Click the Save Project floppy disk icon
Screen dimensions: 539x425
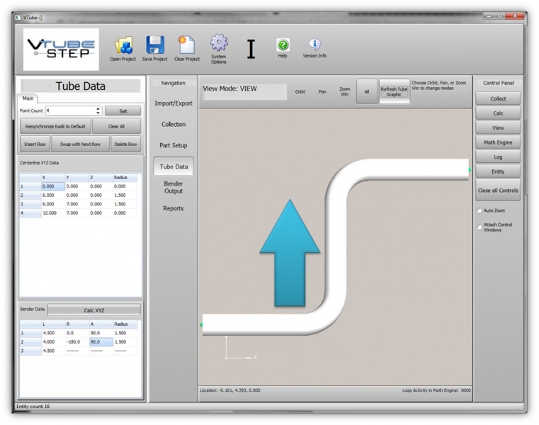[x=155, y=45]
